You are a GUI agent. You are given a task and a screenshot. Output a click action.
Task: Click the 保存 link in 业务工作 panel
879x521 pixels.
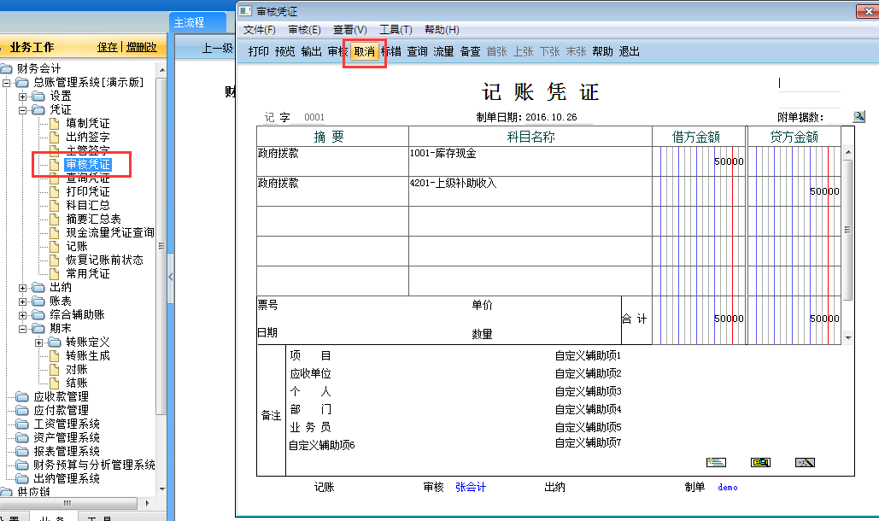tap(106, 46)
